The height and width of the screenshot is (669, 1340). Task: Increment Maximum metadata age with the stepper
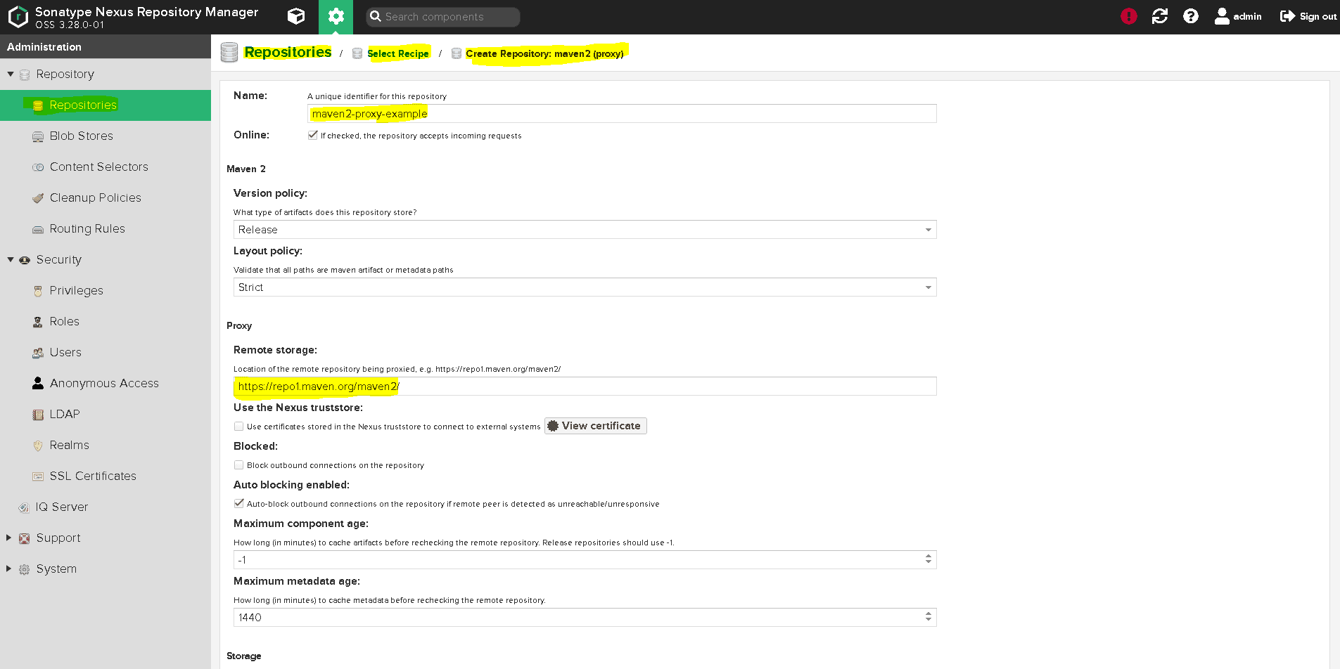click(929, 613)
